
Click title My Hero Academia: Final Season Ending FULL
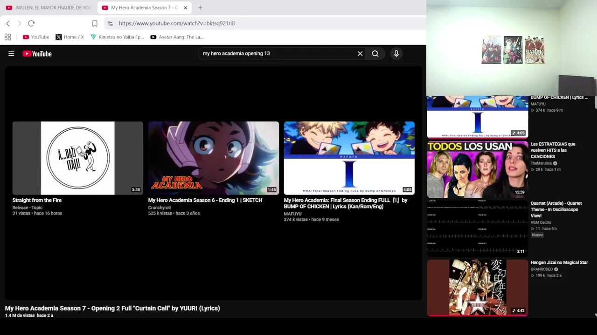[346, 203]
